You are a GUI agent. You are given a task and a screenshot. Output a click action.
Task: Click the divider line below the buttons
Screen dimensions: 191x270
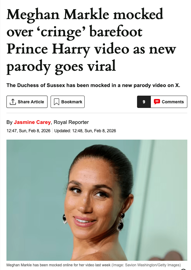97,113
